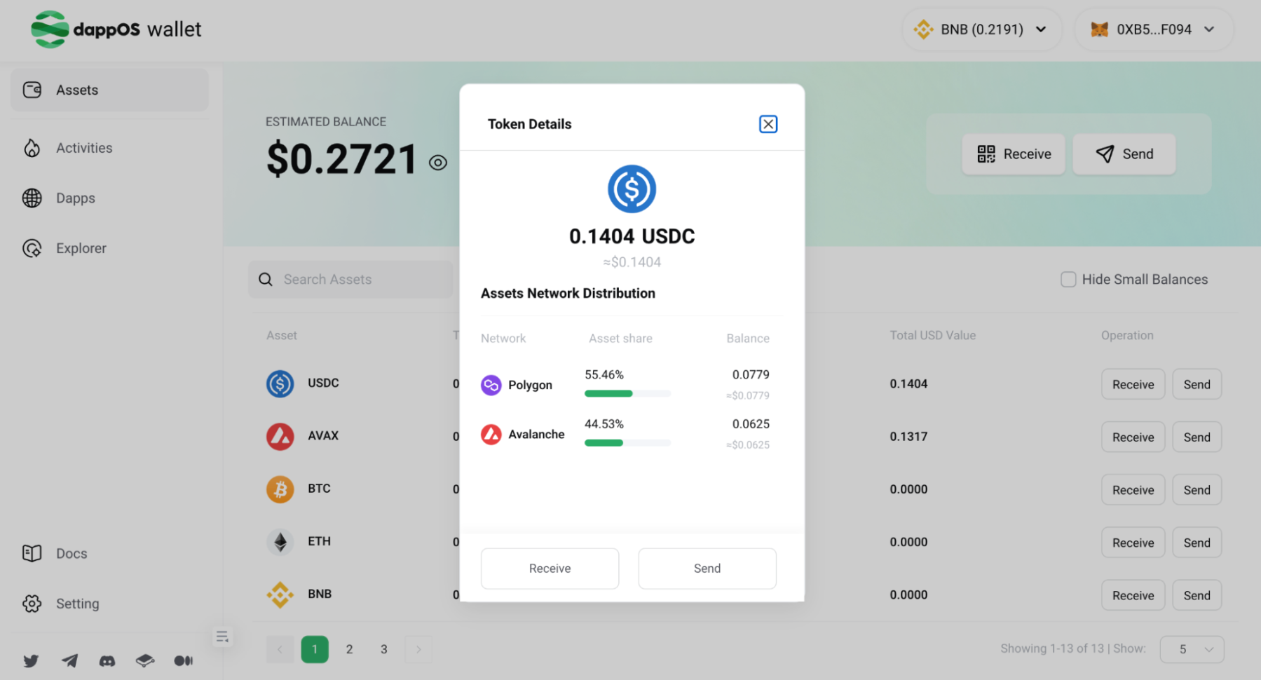Open the BNB network dropdown
Viewport: 1261px width, 680px height.
click(982, 29)
